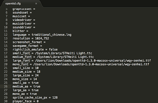Click highlighted font in mono_font
The width and height of the screenshot is (158, 103).
[x=25, y=64]
